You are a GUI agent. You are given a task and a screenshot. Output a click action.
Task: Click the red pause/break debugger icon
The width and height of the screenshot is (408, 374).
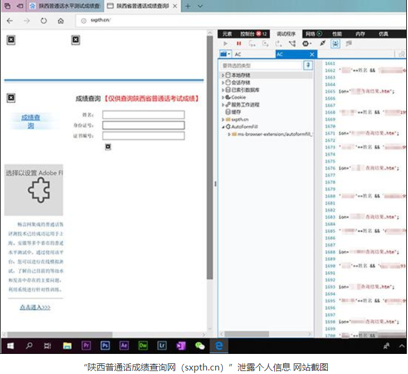(x=239, y=44)
